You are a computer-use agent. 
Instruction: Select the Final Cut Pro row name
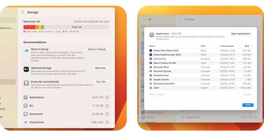coord(160,59)
